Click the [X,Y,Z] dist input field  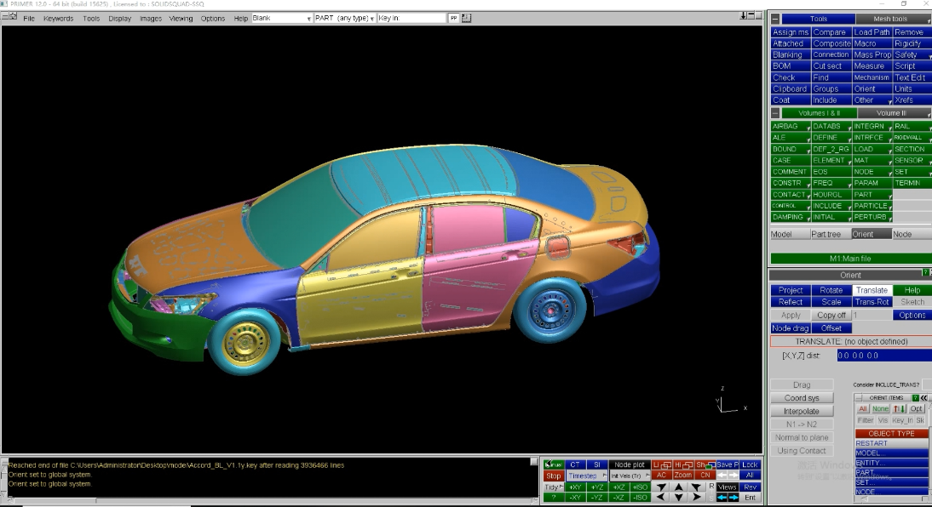883,356
